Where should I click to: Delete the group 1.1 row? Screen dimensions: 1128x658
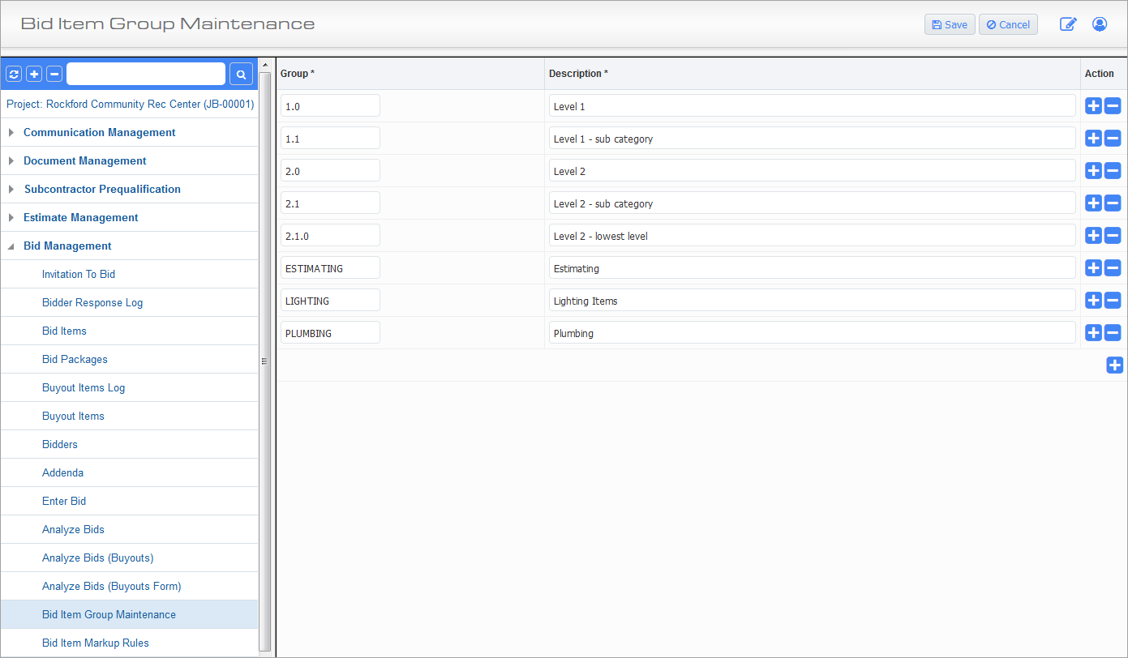pyautogui.click(x=1113, y=138)
